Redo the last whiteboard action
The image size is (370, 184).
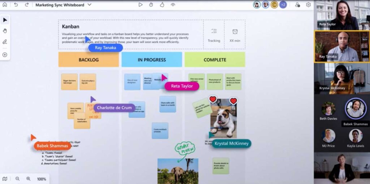(x=27, y=5)
